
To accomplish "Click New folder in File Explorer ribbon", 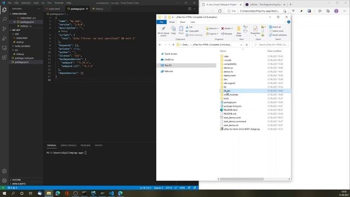I will [238, 31].
